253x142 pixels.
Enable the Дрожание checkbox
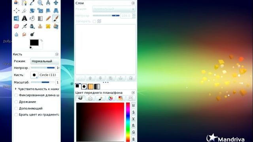(x=16, y=102)
